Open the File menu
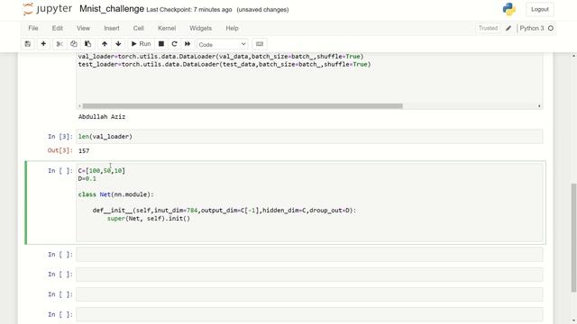Viewport: 577px width, 324px height. (33, 28)
